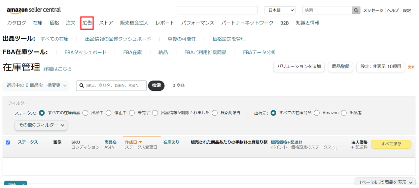Open the 価格 menu
This screenshot has height=188, width=419.
point(54,23)
